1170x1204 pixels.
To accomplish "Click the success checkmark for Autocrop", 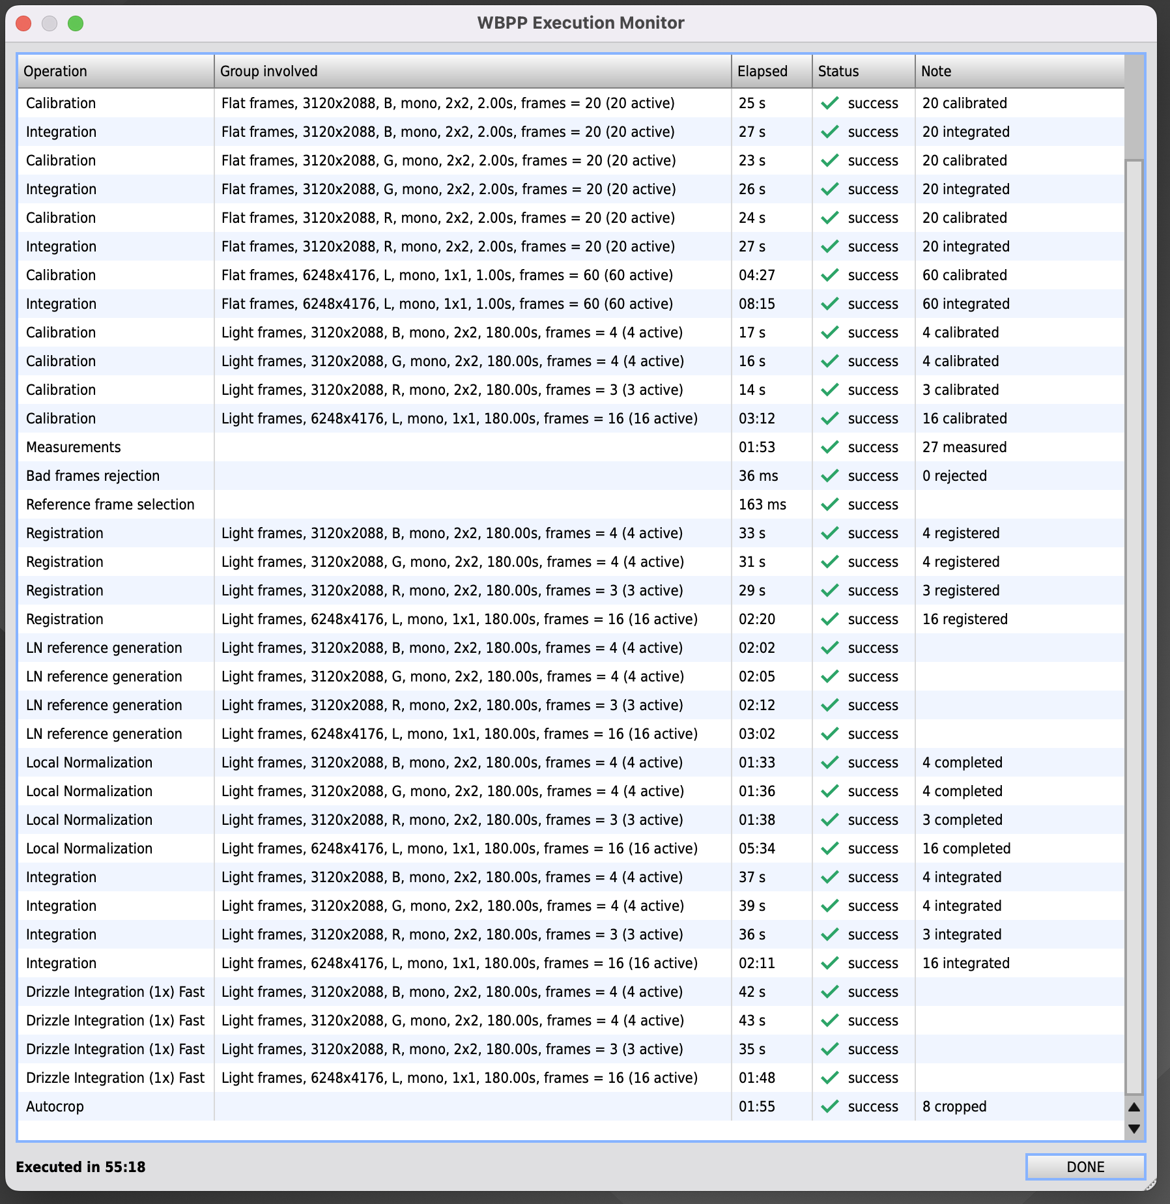I will click(x=829, y=1106).
